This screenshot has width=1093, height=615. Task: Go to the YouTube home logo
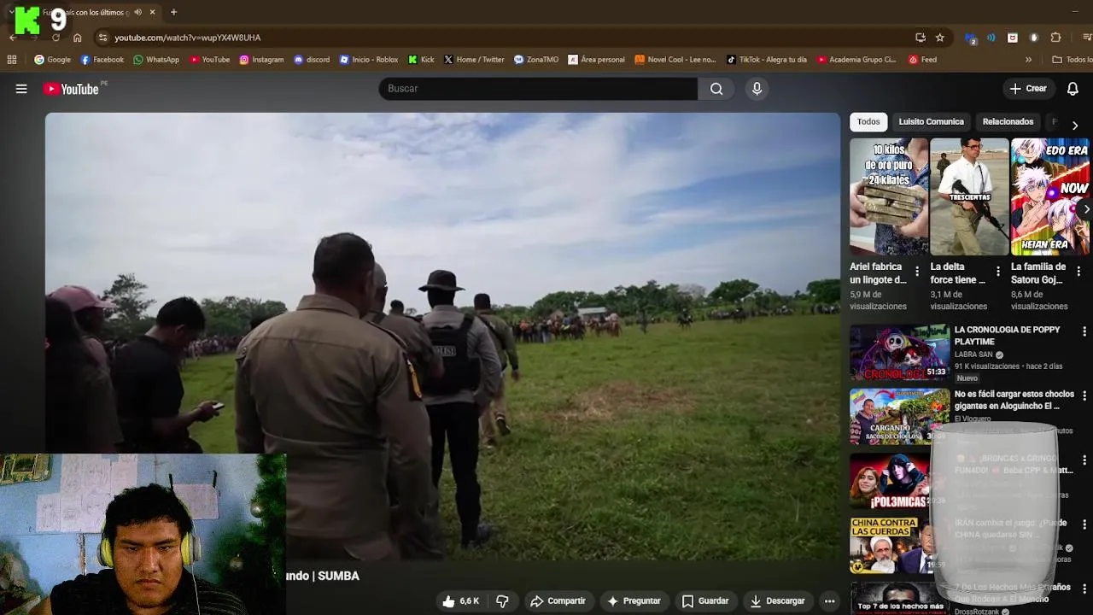pos(71,89)
